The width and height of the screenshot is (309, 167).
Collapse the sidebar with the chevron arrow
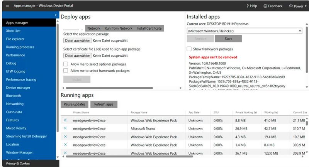coord(56,15)
